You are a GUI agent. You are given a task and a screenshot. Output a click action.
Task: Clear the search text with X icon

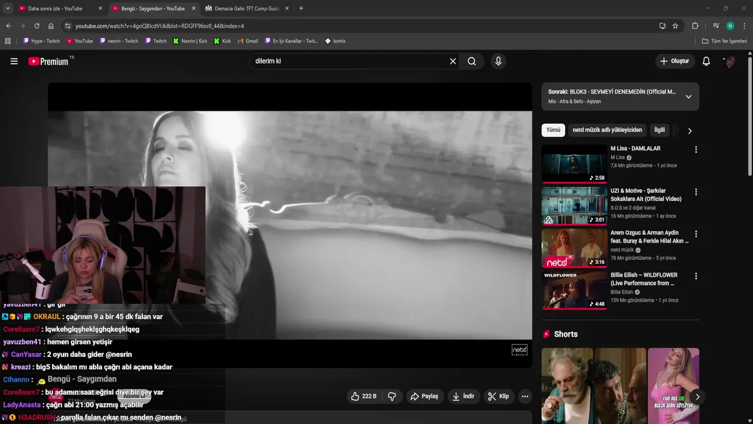click(x=453, y=61)
